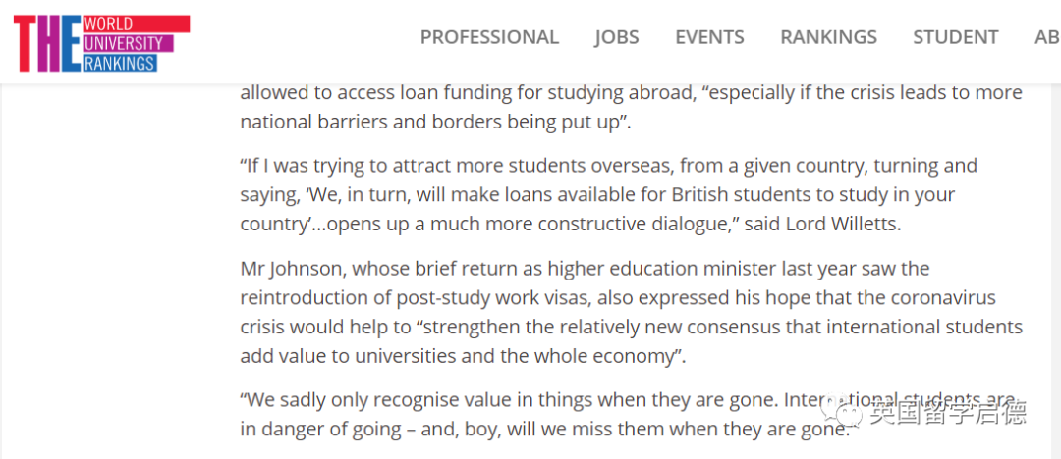Click the paragraph beginning with "Mr Johnson"
The height and width of the screenshot is (459, 1061).
[x=631, y=312]
